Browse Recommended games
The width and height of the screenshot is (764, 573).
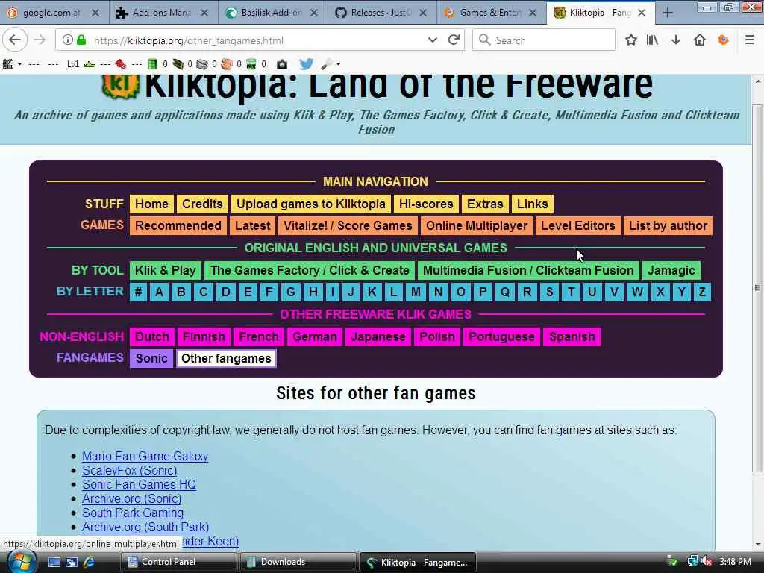178,225
